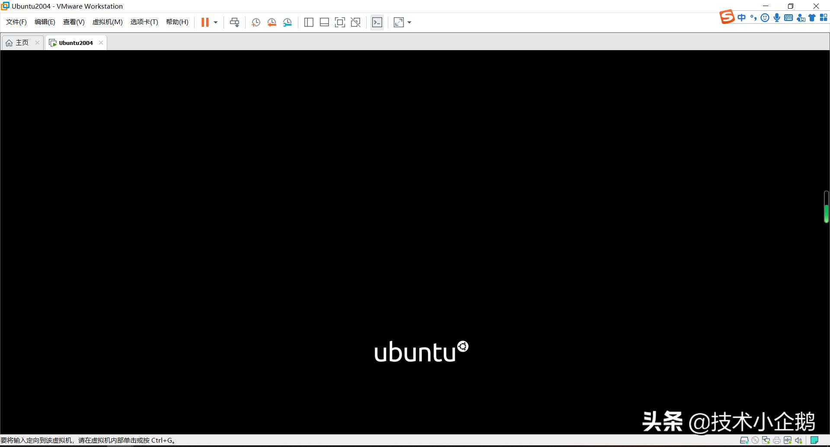
Task: Open the 文件(F) menu
Action: pos(16,22)
